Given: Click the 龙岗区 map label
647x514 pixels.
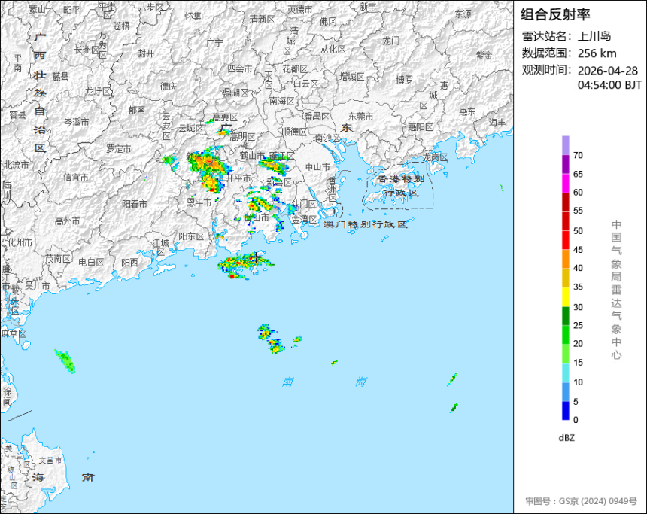Looking at the screenshot, I should pyautogui.click(x=436, y=157).
